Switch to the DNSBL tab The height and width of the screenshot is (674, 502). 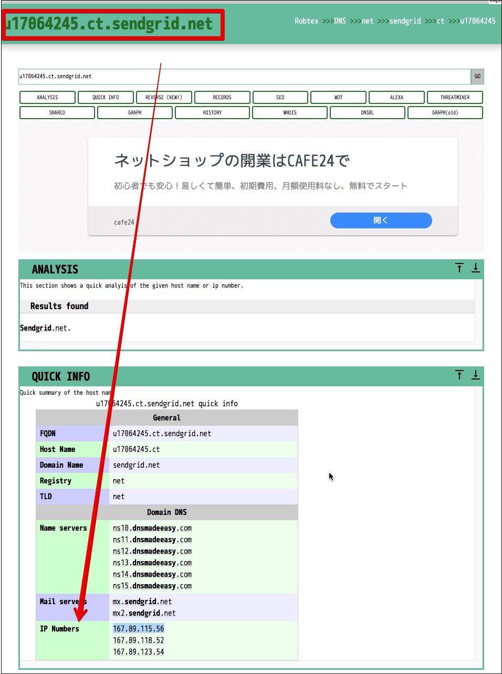[367, 113]
